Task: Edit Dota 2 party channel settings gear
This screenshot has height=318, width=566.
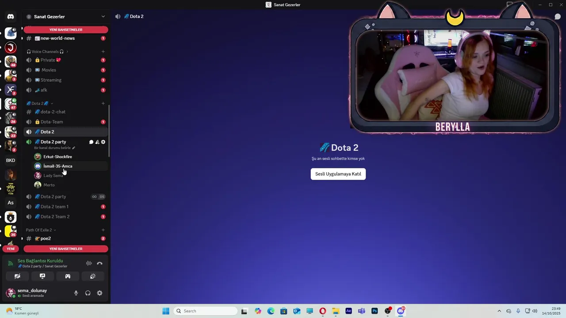Action: (103, 142)
